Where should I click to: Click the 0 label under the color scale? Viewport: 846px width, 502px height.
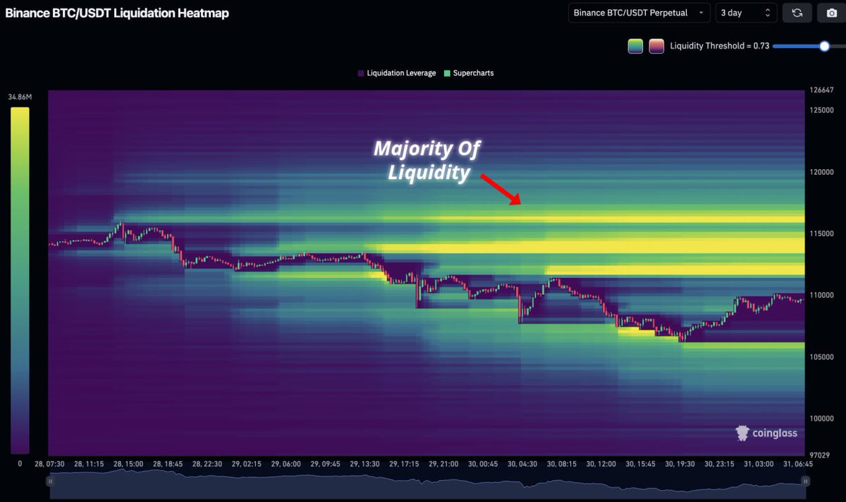pyautogui.click(x=20, y=464)
